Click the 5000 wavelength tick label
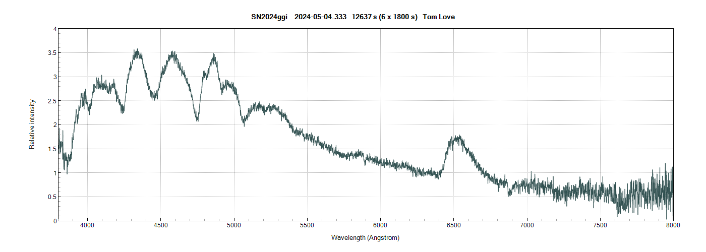The height and width of the screenshot is (252, 706). pyautogui.click(x=234, y=225)
